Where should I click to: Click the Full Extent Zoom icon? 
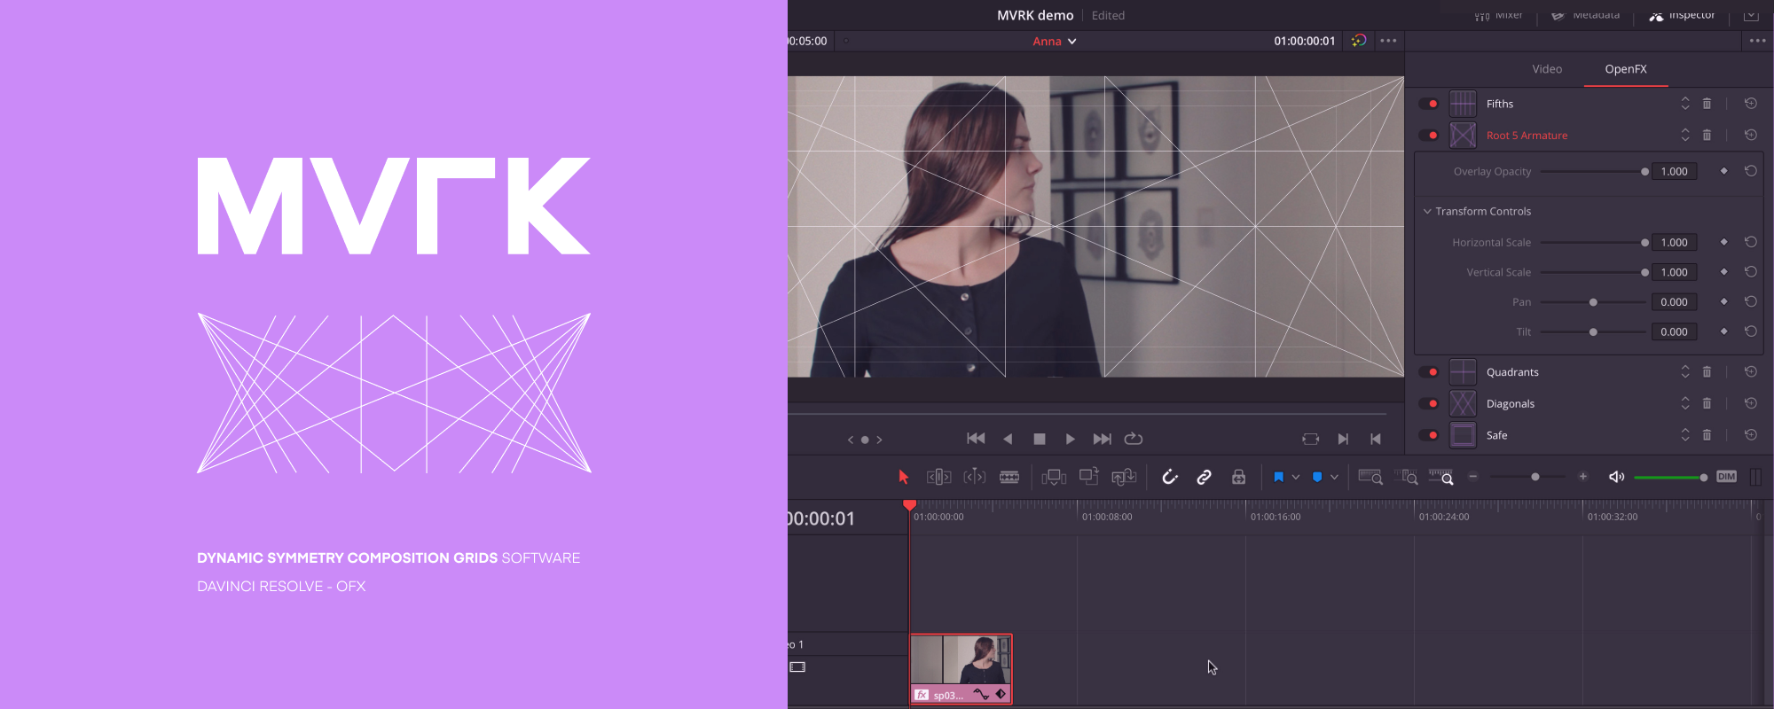pos(1370,477)
